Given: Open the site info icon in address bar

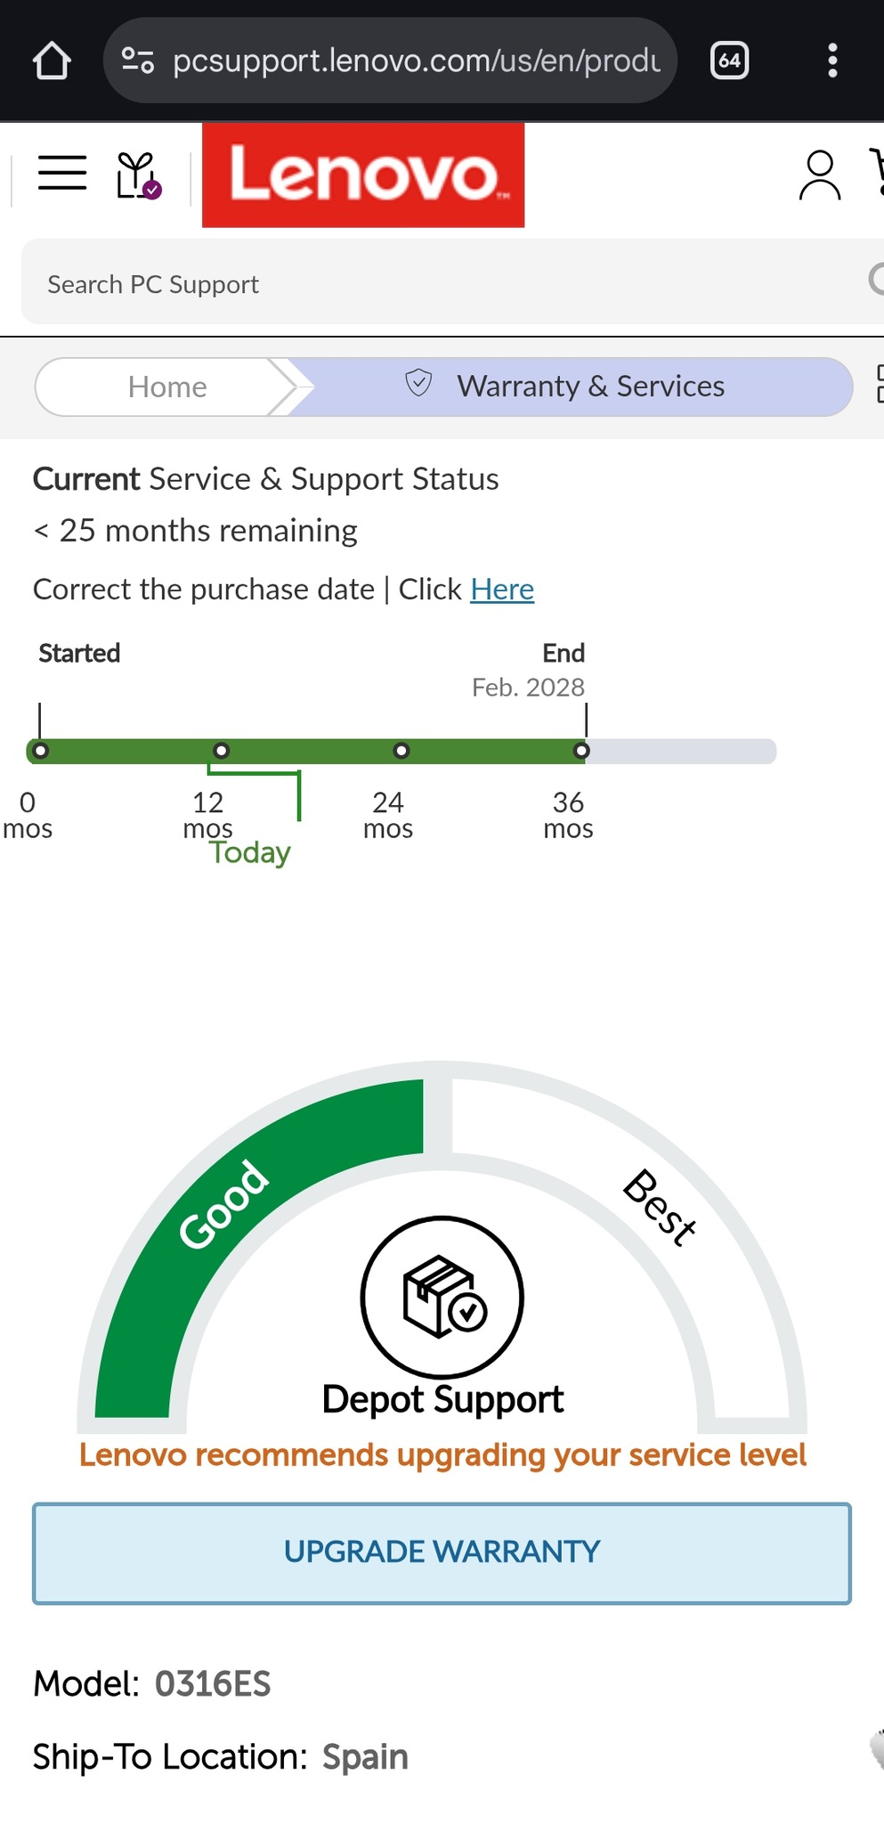Looking at the screenshot, I should tap(138, 61).
